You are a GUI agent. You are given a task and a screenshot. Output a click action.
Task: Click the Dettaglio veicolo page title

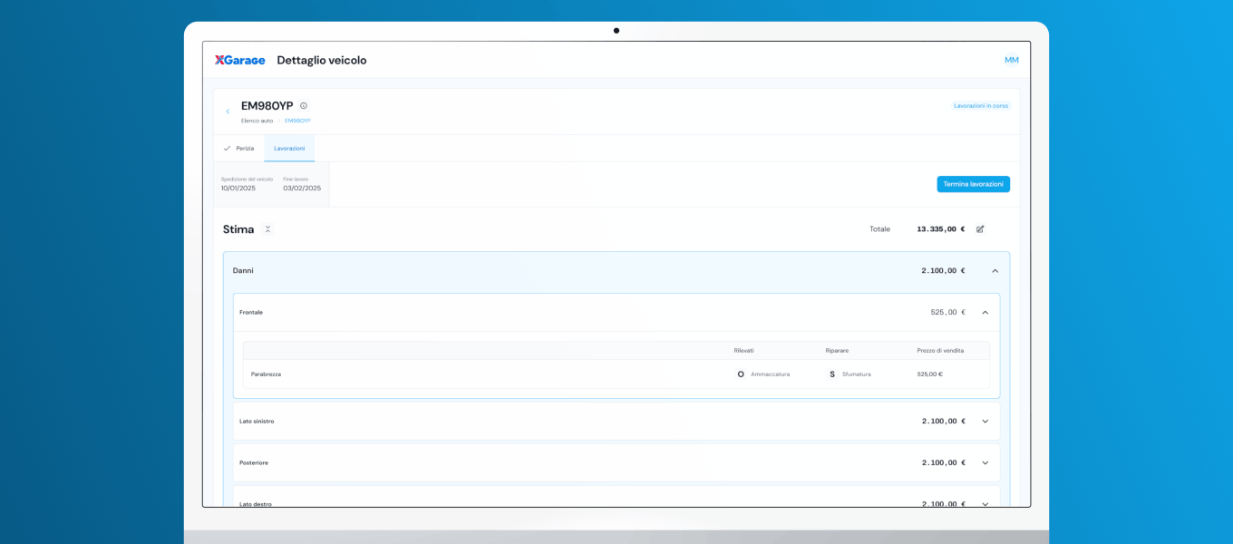[x=322, y=60]
